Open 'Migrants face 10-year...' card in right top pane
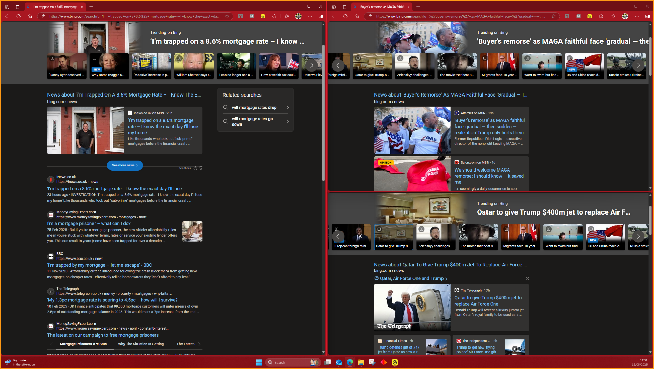Viewport: 654px width, 369px height. point(499,66)
